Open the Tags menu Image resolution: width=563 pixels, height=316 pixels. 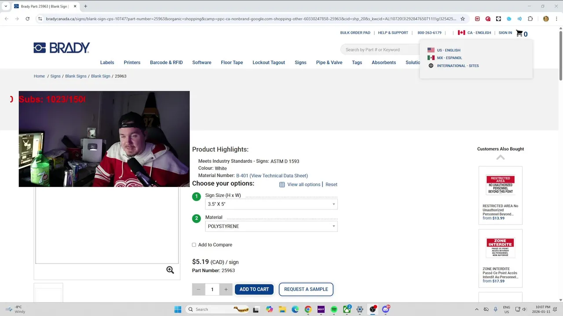coord(357,62)
